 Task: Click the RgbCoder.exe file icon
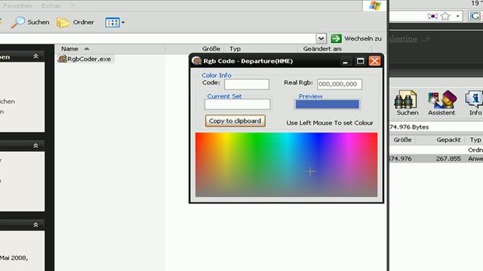tap(62, 59)
